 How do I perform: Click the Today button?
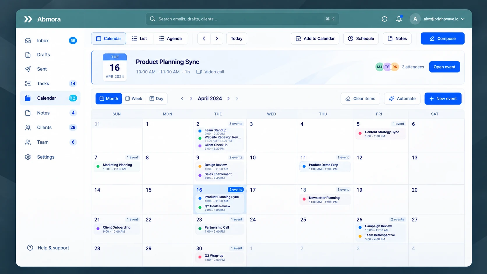click(x=237, y=38)
